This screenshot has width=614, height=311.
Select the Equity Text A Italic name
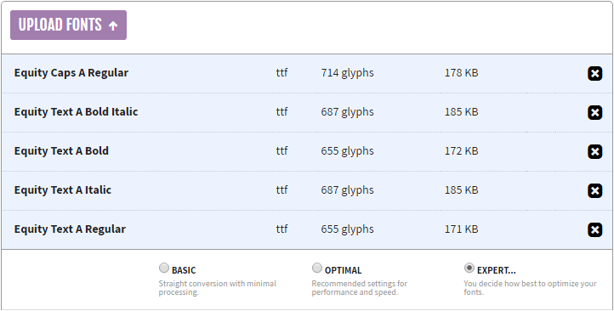63,190
